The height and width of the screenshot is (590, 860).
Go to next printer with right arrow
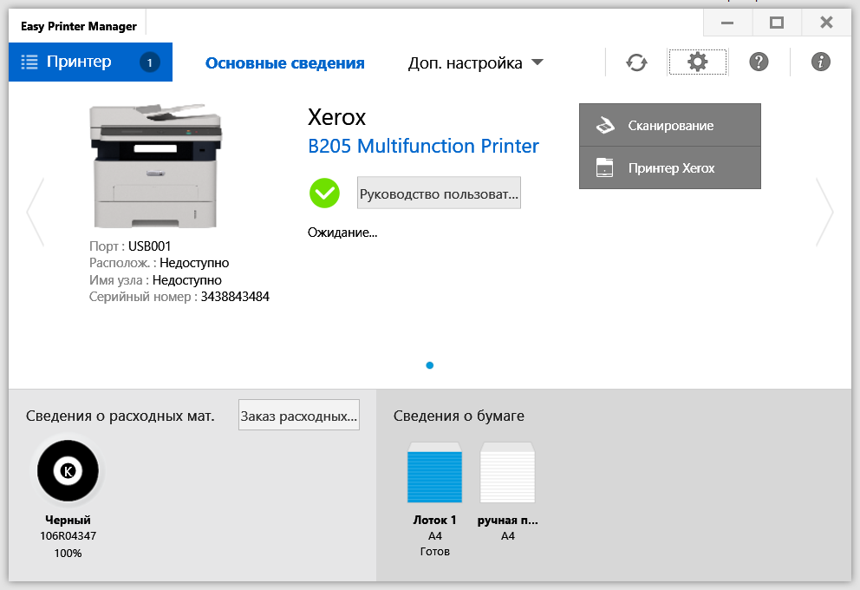[824, 212]
